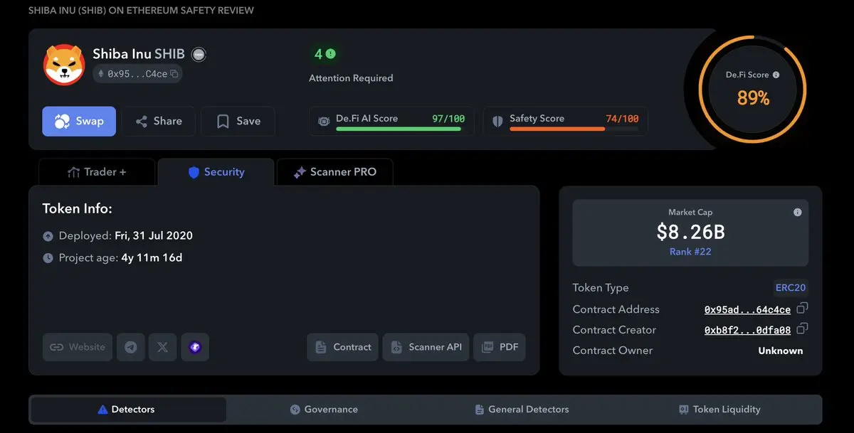Screen dimensions: 854x433
Task: Click the badge icon next to SHIB
Action: [199, 54]
